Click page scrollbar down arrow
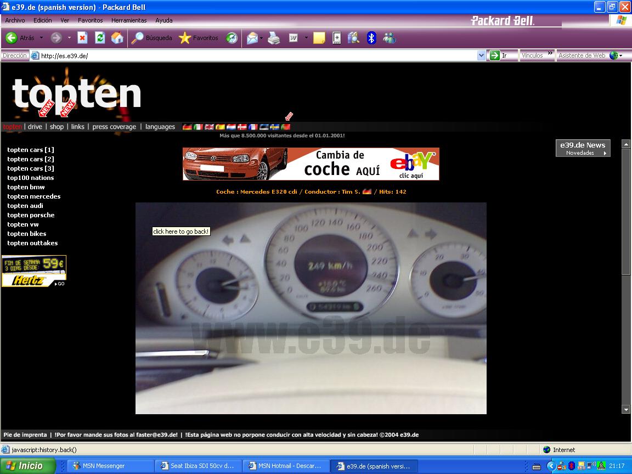 click(x=626, y=410)
